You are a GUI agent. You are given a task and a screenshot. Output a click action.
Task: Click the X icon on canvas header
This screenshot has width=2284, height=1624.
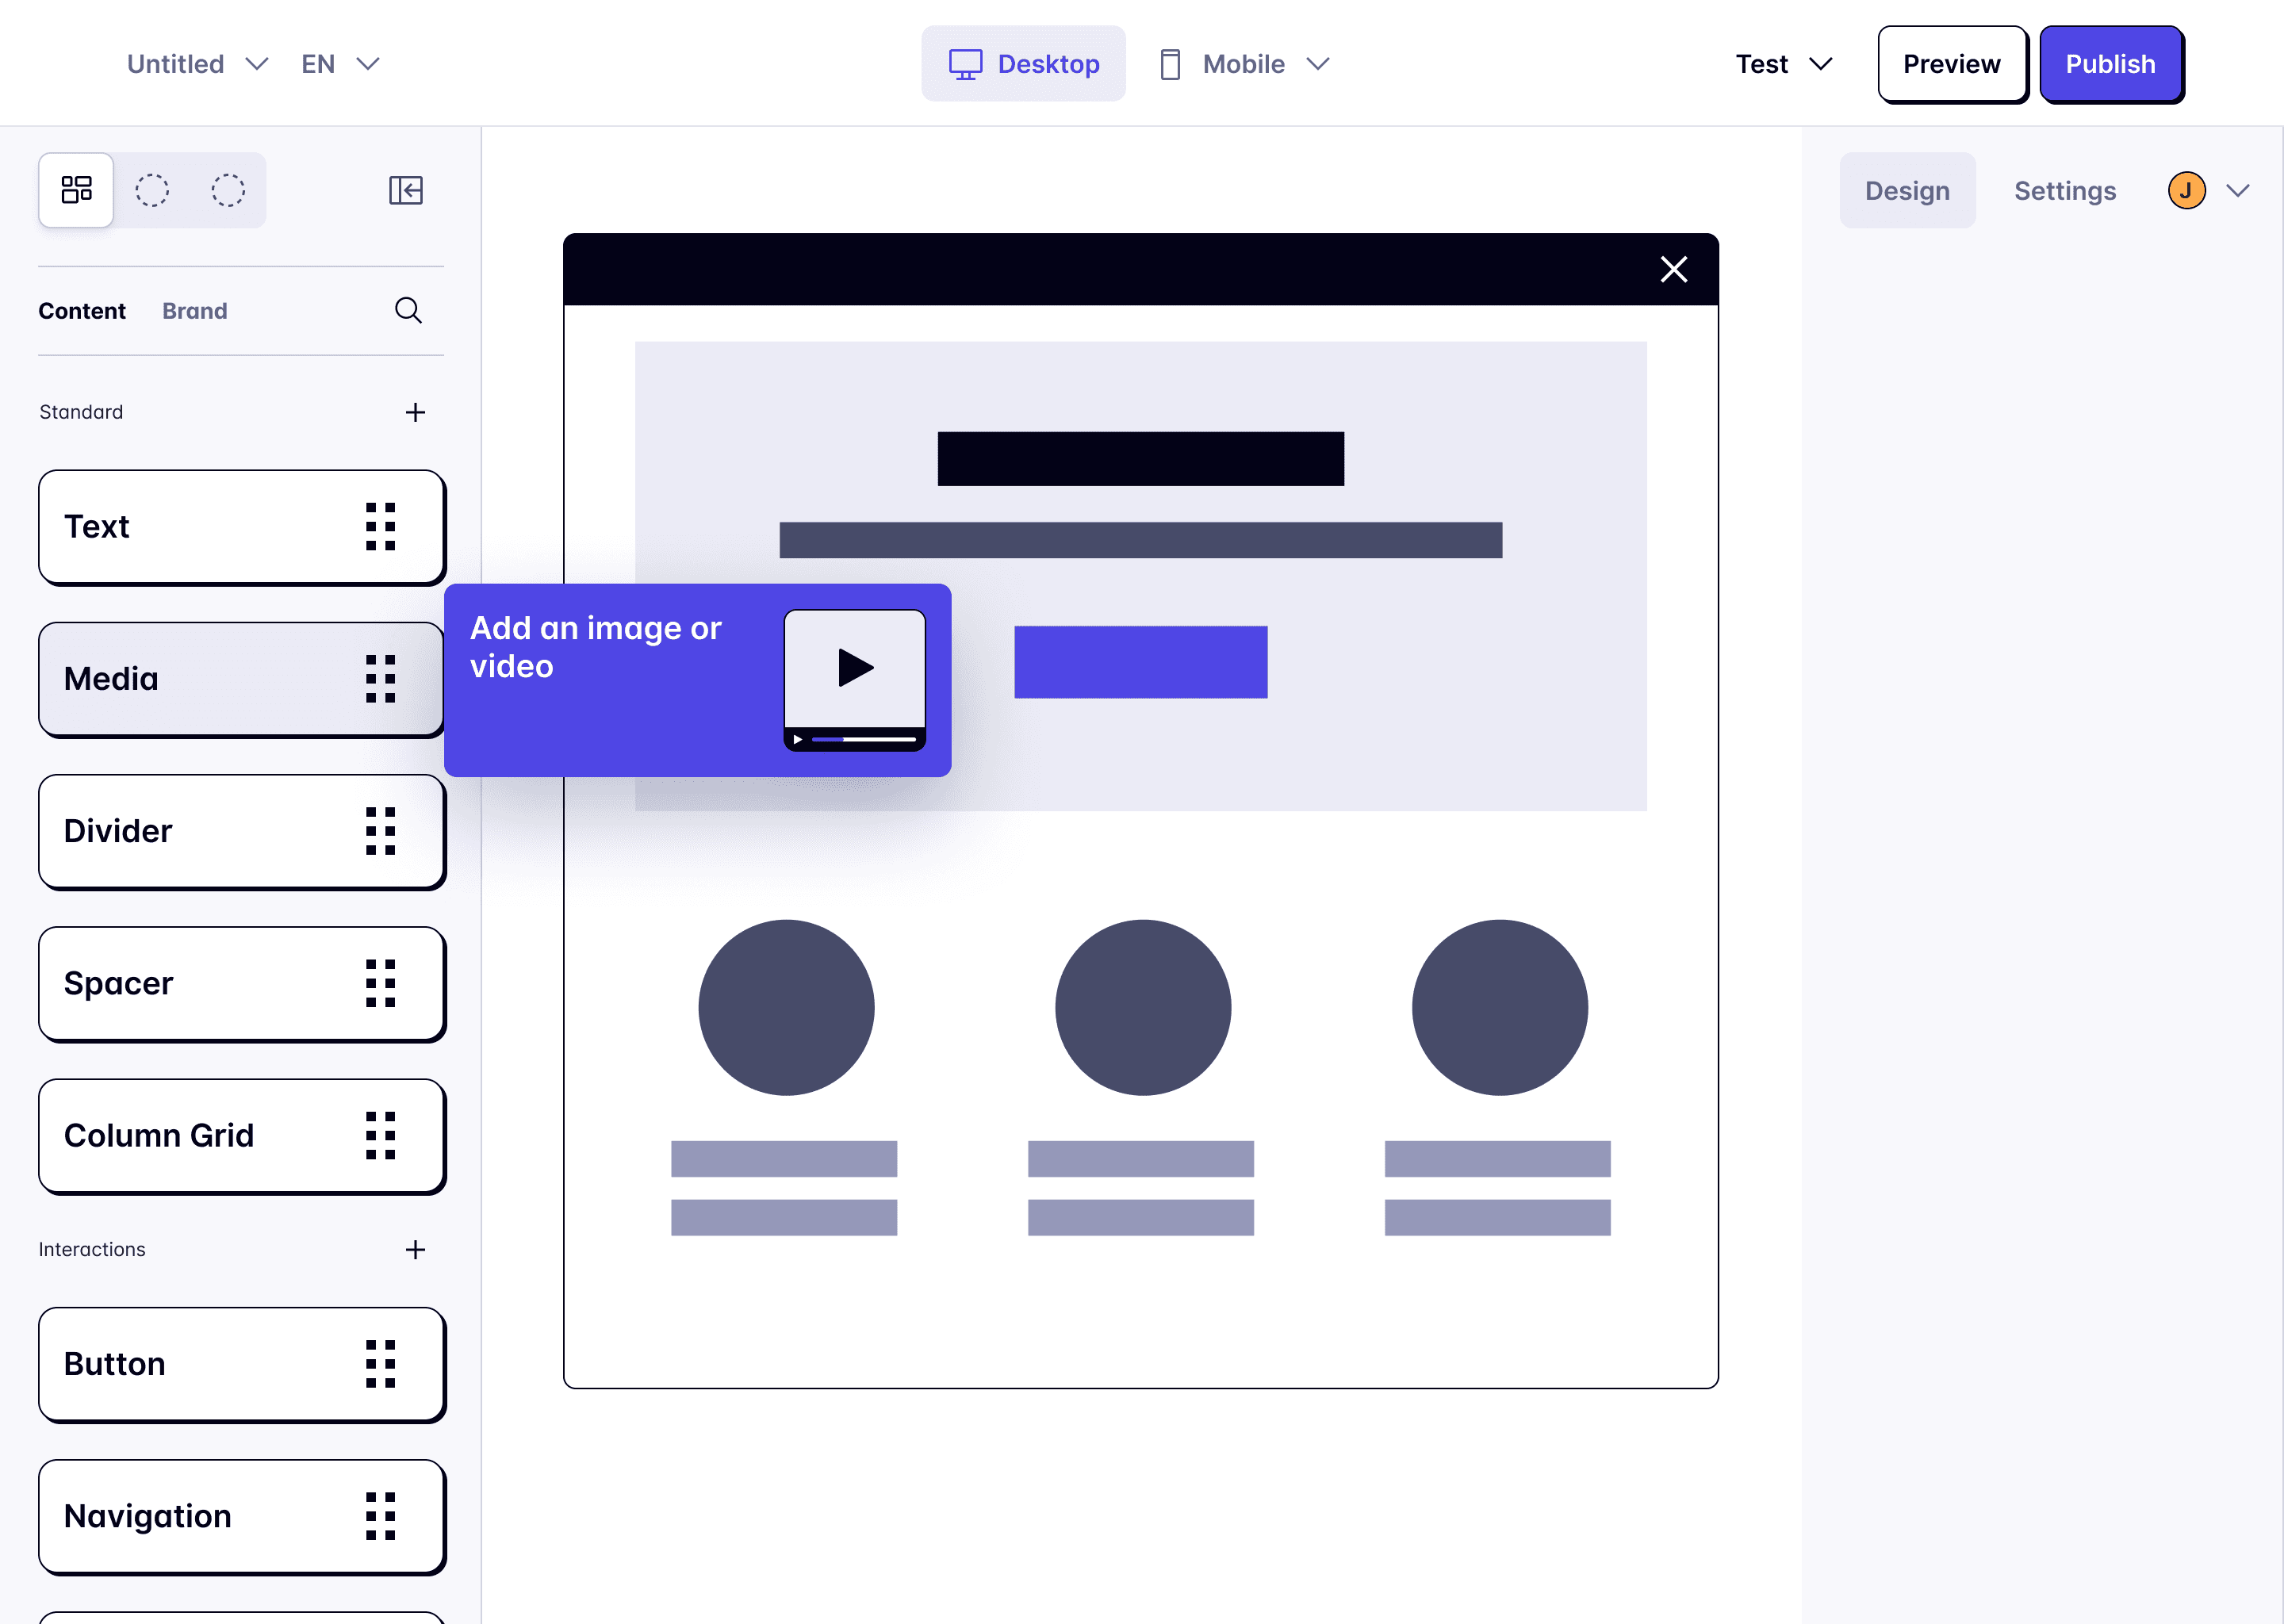(x=1673, y=269)
